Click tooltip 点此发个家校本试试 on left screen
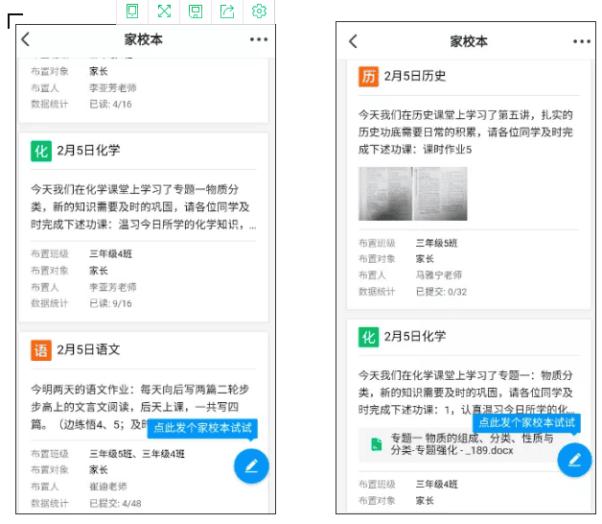 tap(202, 428)
